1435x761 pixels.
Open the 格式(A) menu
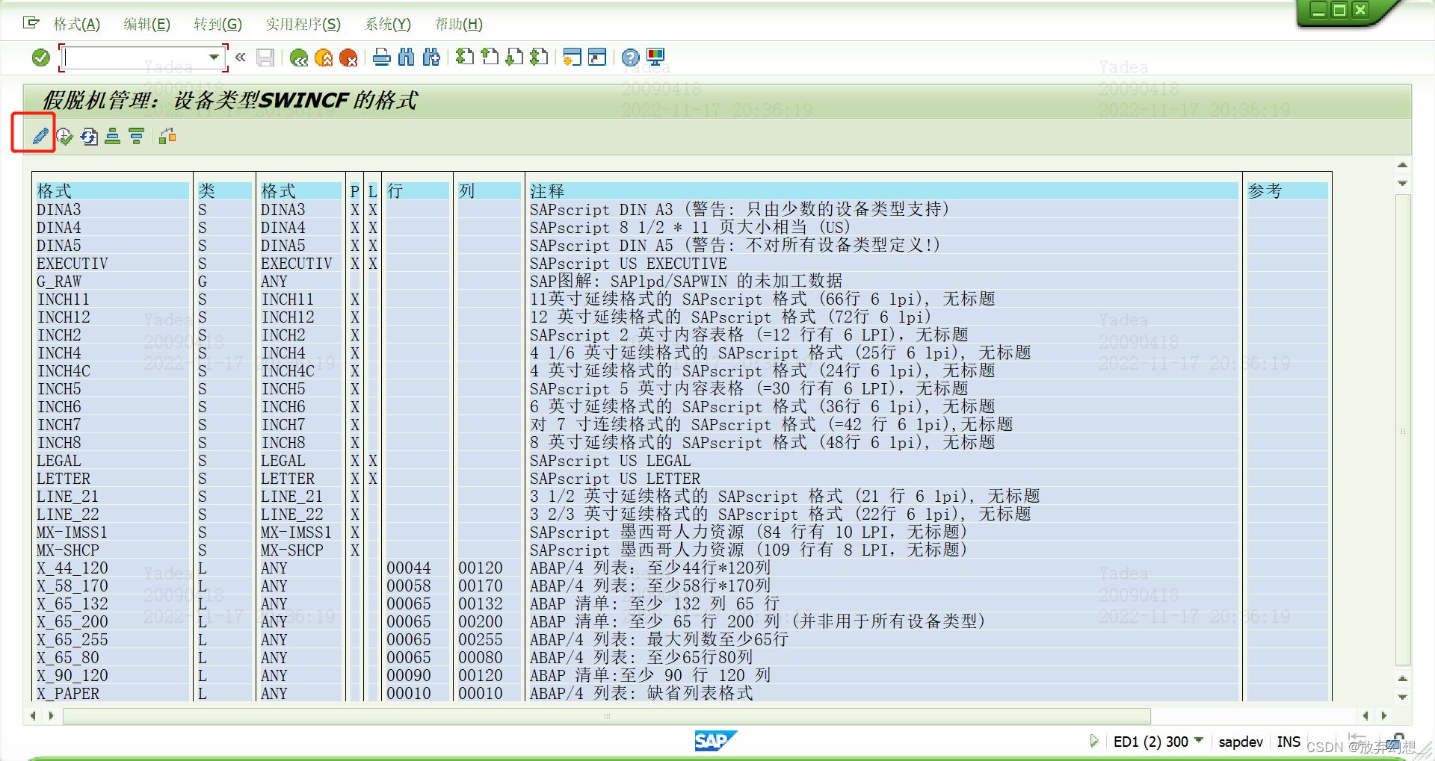point(77,25)
